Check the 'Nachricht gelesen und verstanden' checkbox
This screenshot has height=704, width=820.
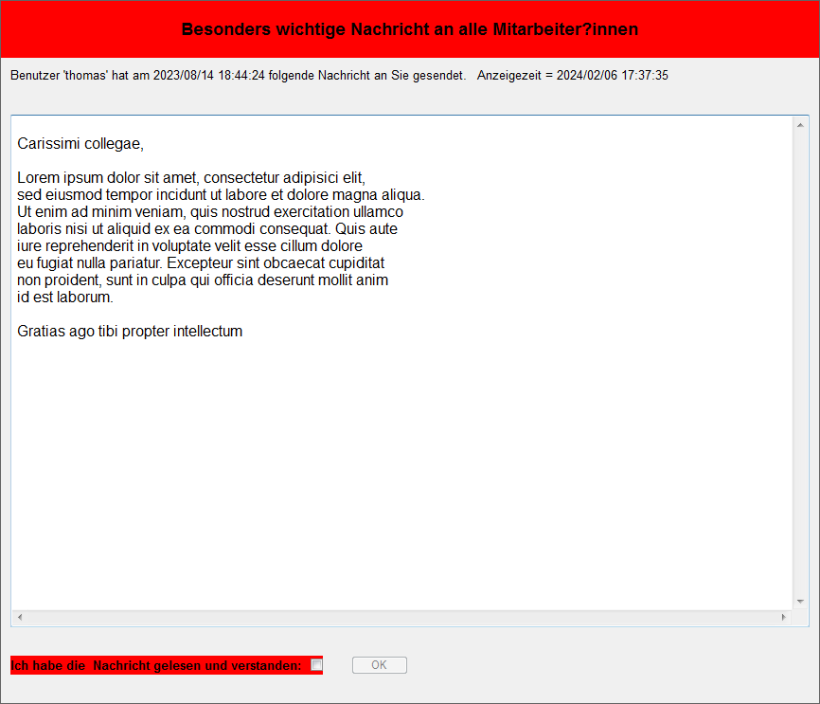(316, 665)
